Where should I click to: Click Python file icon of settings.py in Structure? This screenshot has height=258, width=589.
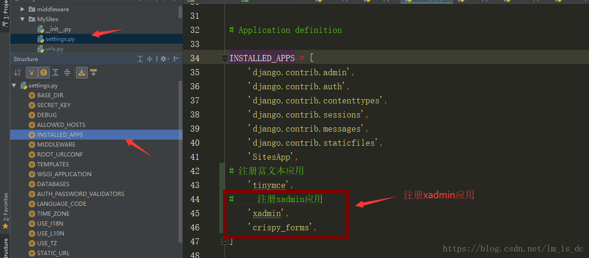(x=24, y=86)
